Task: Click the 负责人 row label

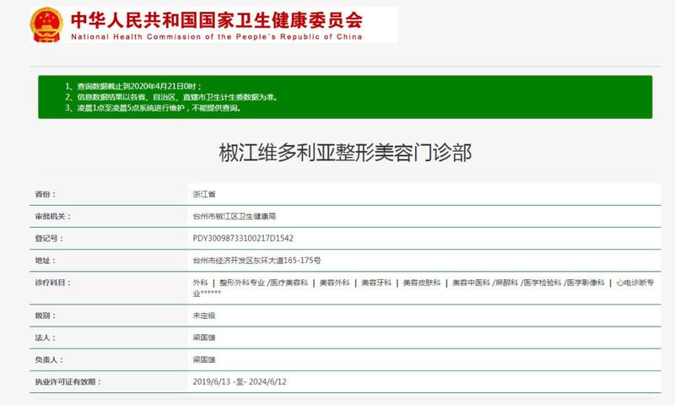Action: (47, 359)
